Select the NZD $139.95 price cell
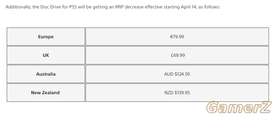The image size is (272, 115). (x=177, y=93)
